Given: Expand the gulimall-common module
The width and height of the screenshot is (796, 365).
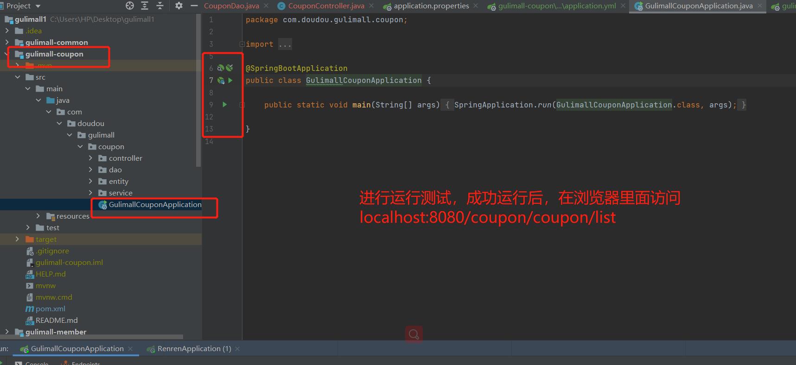Looking at the screenshot, I should click(7, 42).
